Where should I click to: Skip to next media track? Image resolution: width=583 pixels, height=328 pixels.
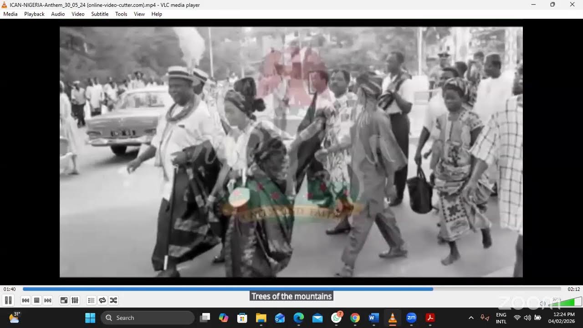pyautogui.click(x=48, y=300)
